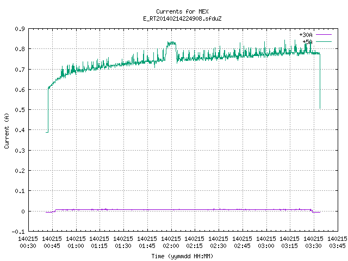348x261 pixels.
Task: Click y-axis tick value 0.7
Action: [20, 70]
